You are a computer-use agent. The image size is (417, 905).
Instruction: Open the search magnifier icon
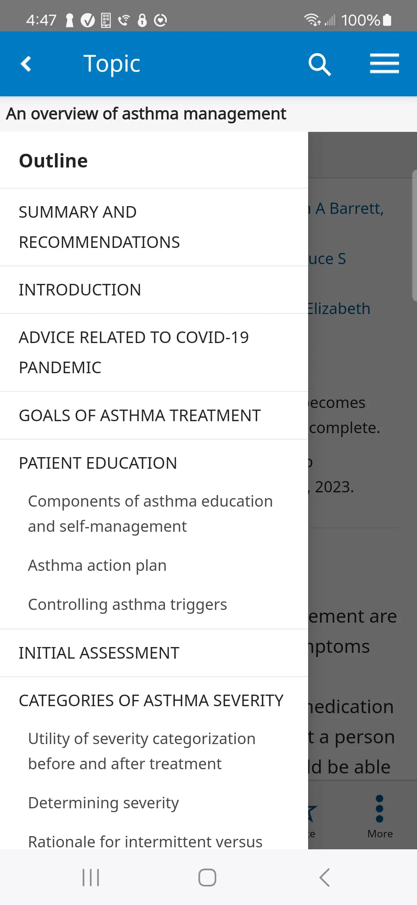pyautogui.click(x=320, y=64)
